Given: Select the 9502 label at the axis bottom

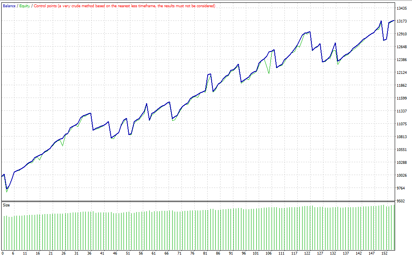Looking at the screenshot, I should (402, 201).
